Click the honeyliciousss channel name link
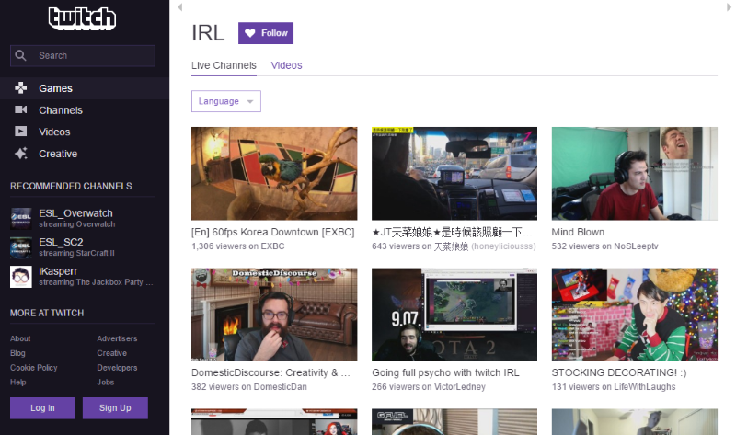 tap(484, 246)
